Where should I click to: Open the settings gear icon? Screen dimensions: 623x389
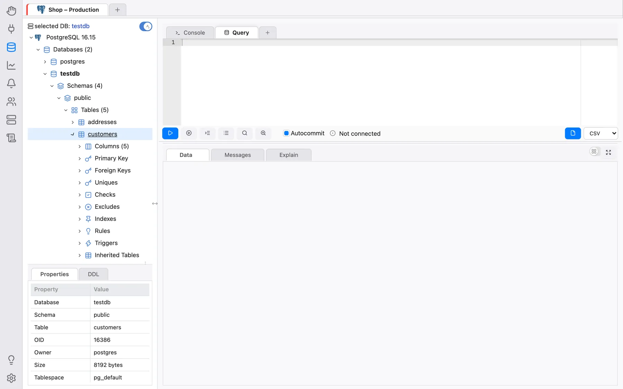click(11, 378)
